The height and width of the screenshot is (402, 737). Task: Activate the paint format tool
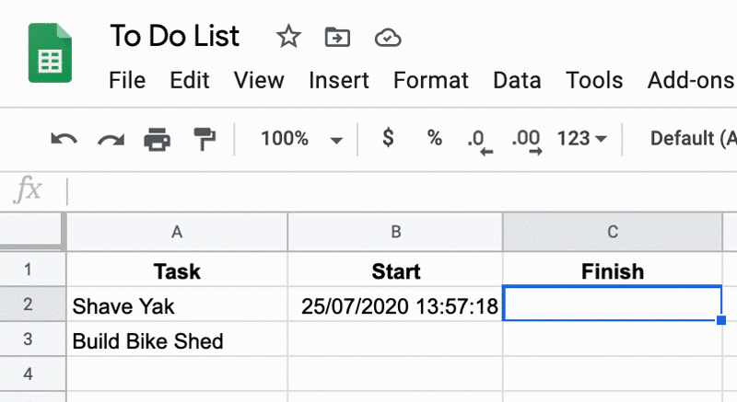205,139
